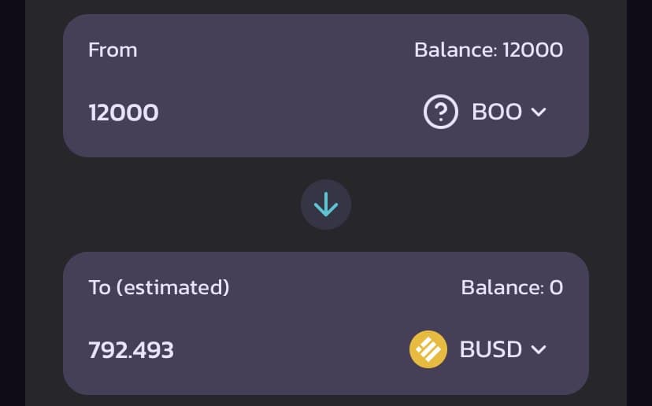Expand the BUSD token dropdown chevron

[x=539, y=349]
